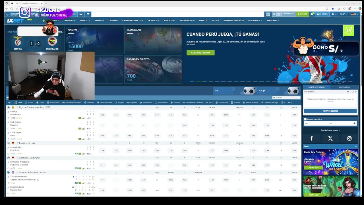Select the EPL quick link
The image size is (364, 205).
tap(235, 91)
